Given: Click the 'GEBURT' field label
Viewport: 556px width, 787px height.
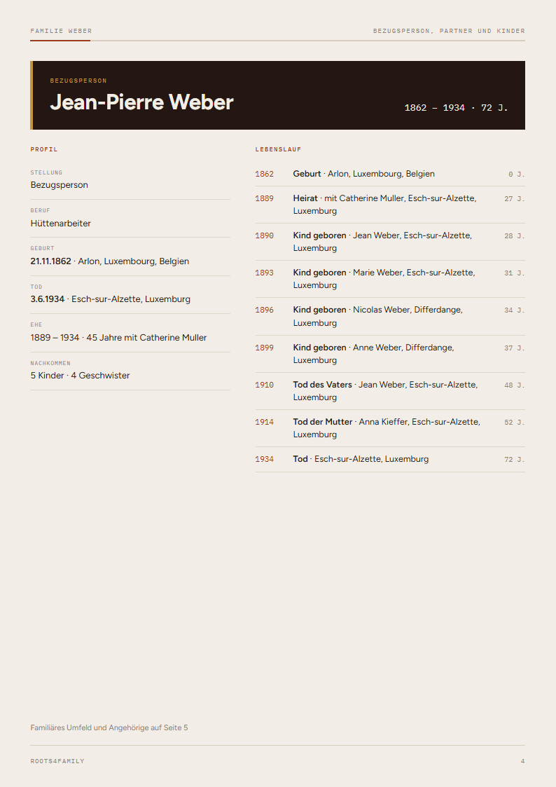Looking at the screenshot, I should [42, 249].
